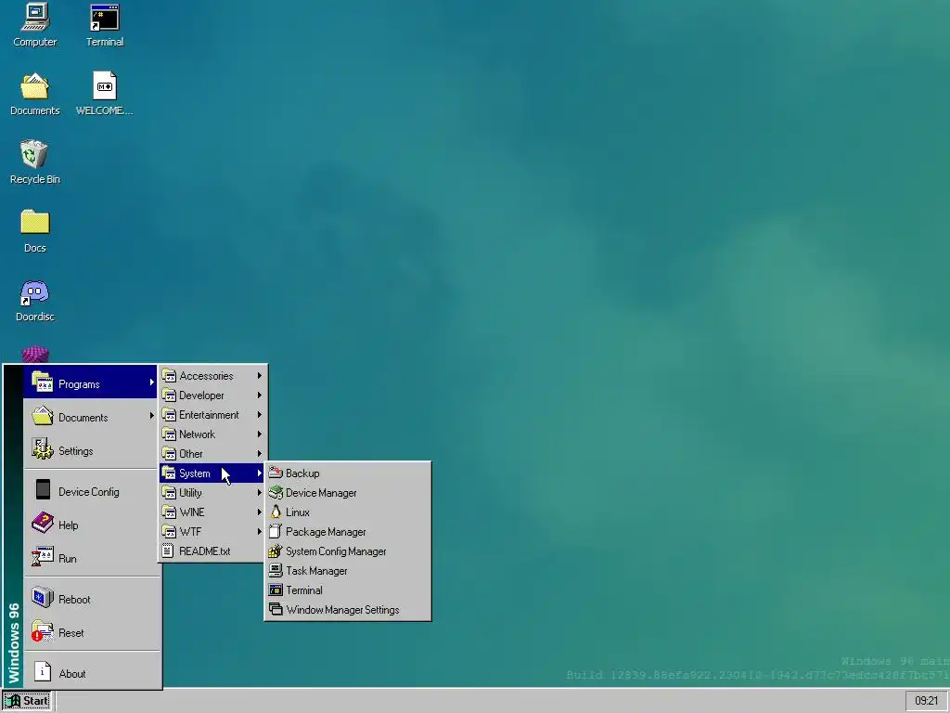Click the Package Manager icon
The width and height of the screenshot is (950, 713).
(276, 531)
